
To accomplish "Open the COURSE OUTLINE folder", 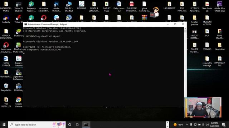I will pos(195,47).
